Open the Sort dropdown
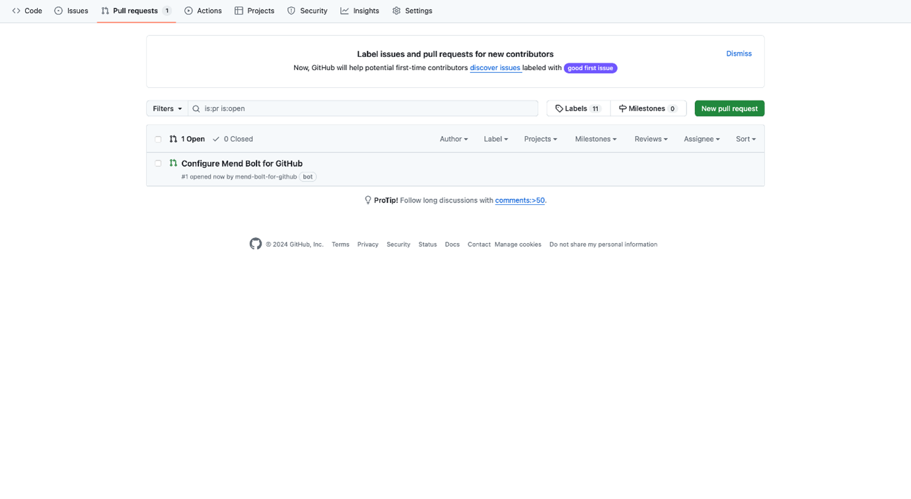This screenshot has height=499, width=911. click(x=746, y=139)
